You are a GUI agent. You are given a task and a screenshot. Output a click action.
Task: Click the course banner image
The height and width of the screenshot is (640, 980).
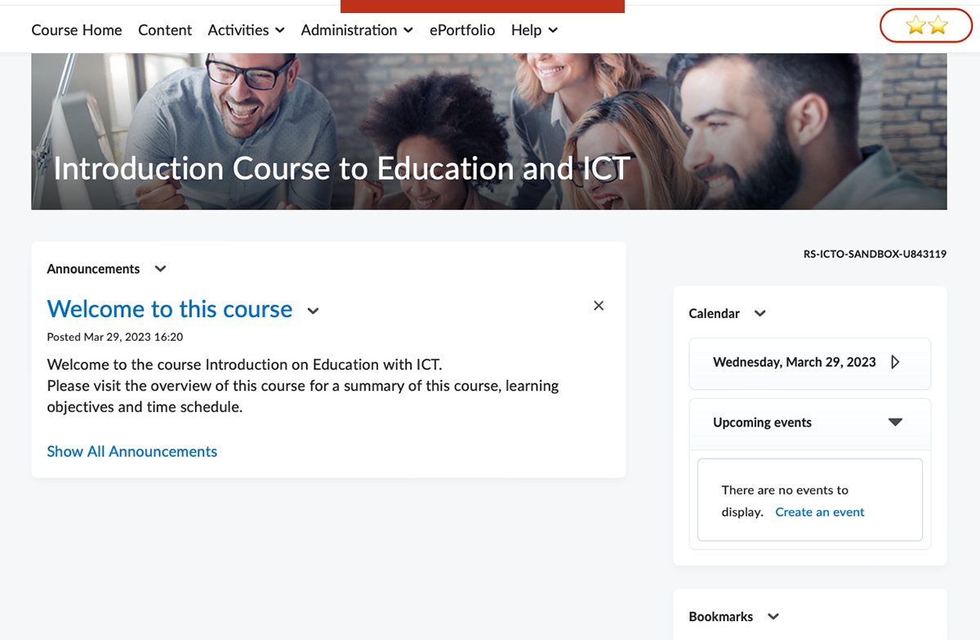[488, 131]
